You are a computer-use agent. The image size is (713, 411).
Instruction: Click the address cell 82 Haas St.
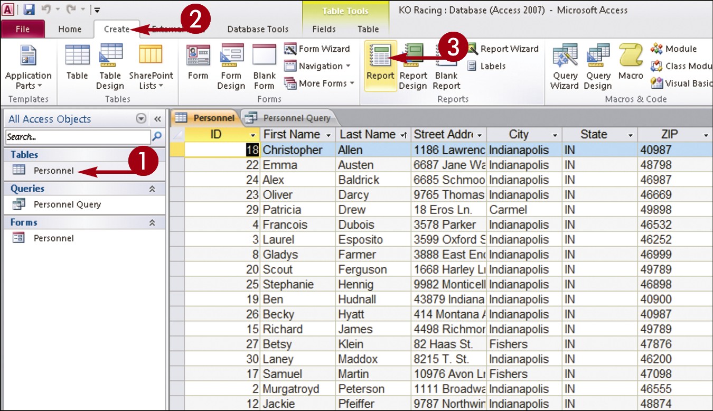click(x=449, y=344)
